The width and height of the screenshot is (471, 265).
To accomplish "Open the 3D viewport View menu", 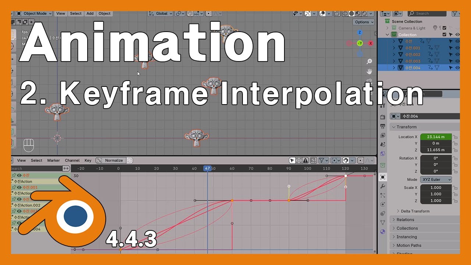I will coord(61,13).
